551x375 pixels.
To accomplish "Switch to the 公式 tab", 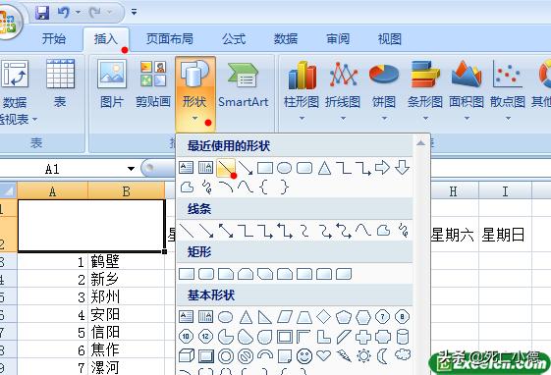I will tap(234, 38).
